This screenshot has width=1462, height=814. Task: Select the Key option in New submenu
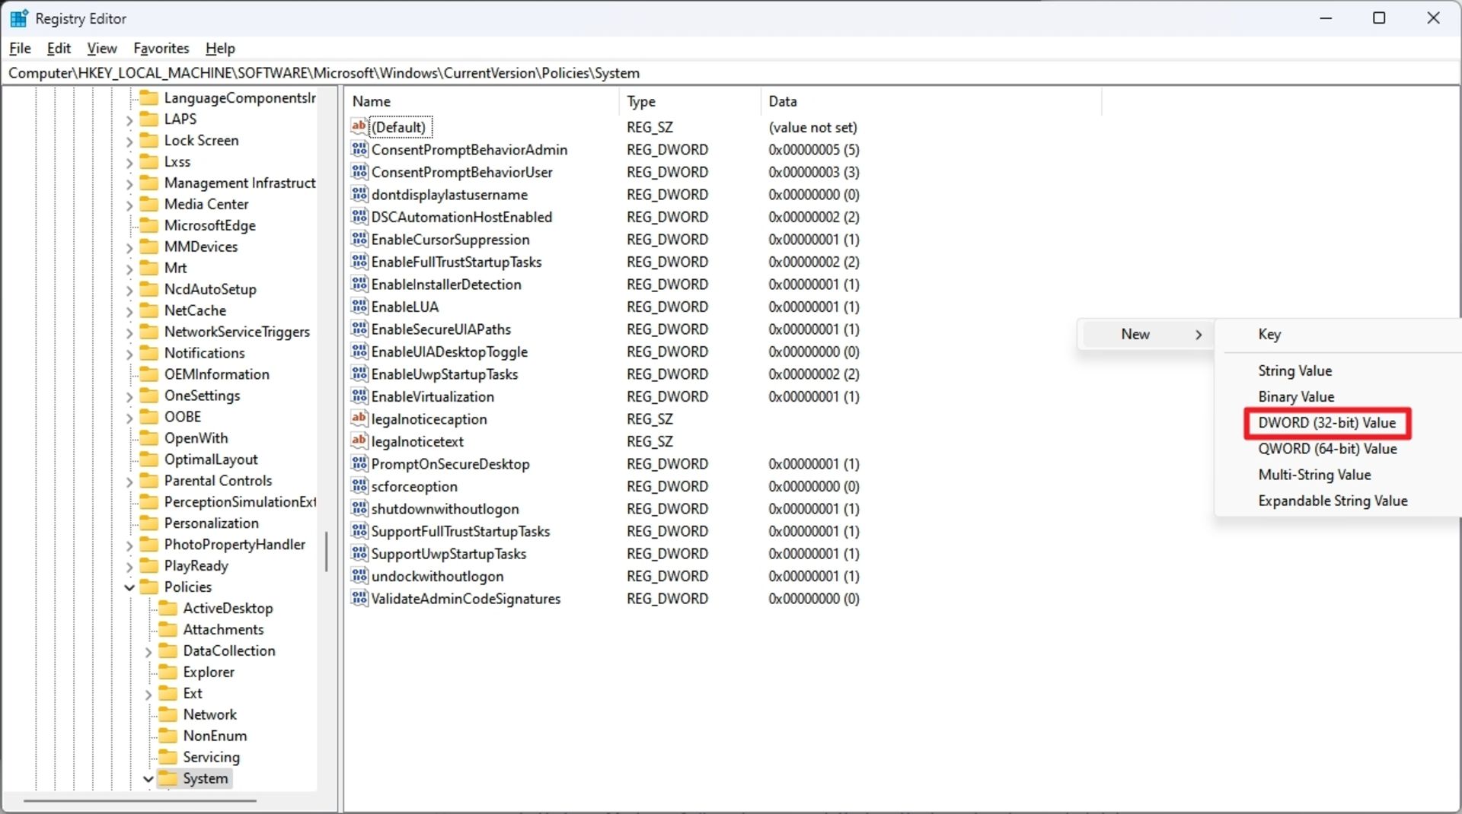tap(1269, 334)
